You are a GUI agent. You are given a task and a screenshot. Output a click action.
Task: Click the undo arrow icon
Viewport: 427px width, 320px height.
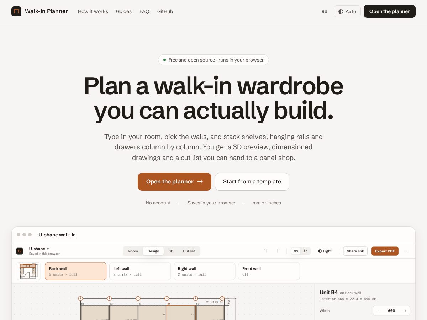tap(265, 251)
